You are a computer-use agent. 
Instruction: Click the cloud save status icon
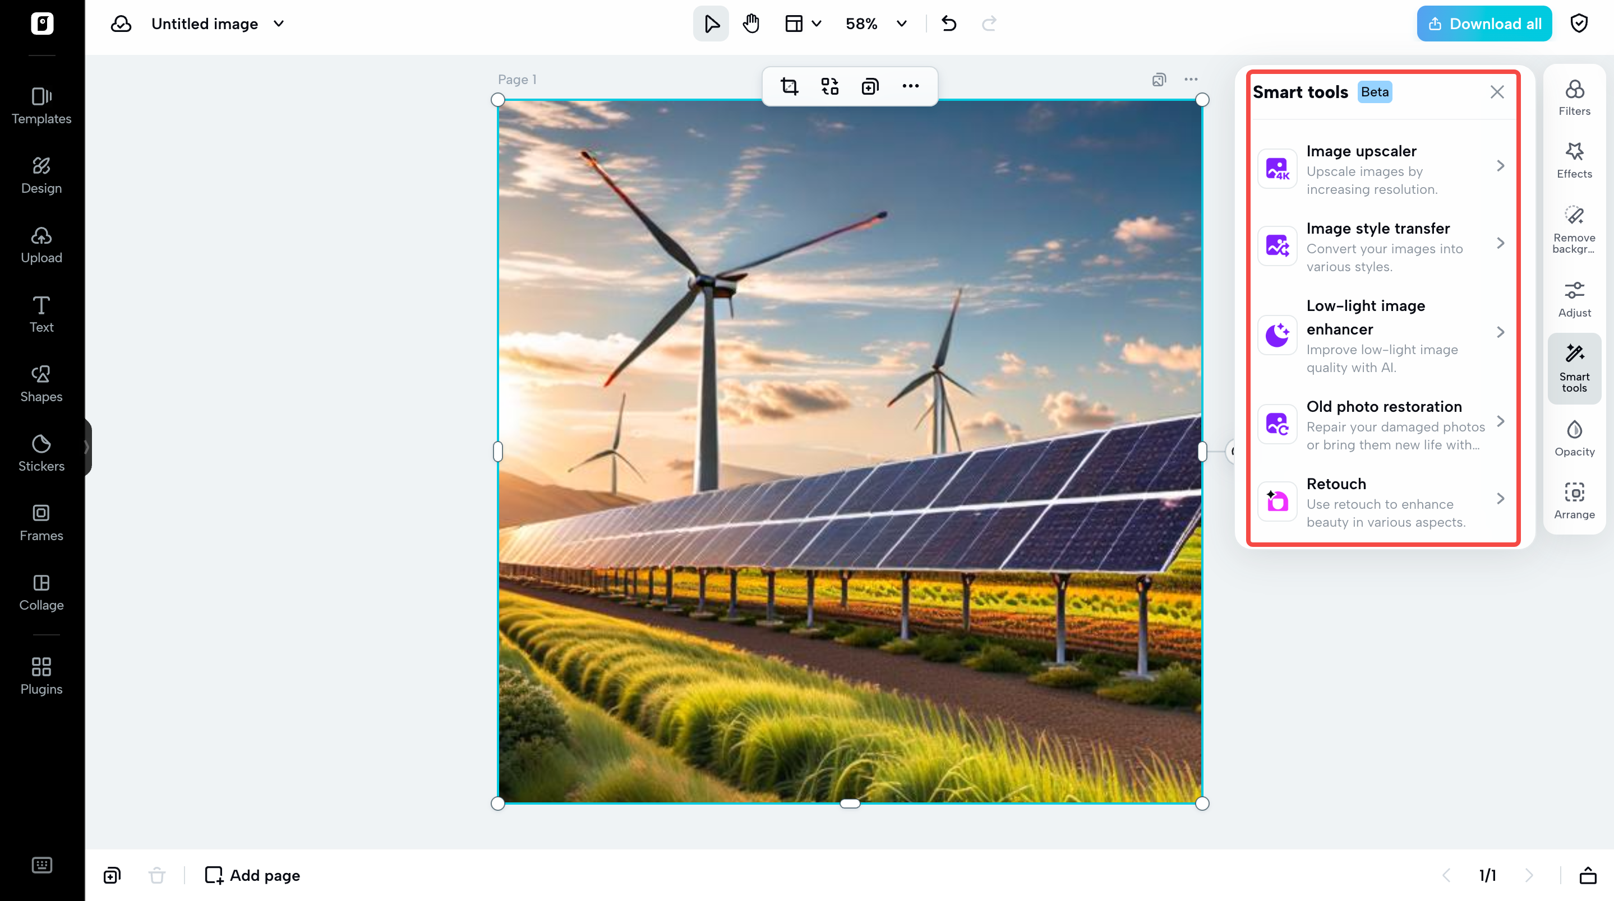click(121, 24)
